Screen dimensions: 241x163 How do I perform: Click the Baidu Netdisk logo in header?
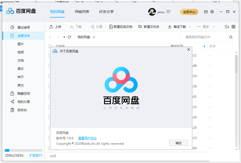tap(21, 11)
